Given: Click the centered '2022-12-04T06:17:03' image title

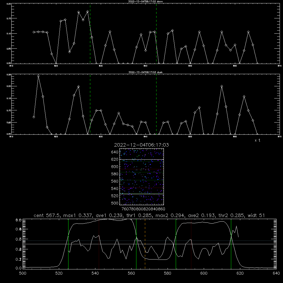Looking at the screenshot, I should 141,145.
